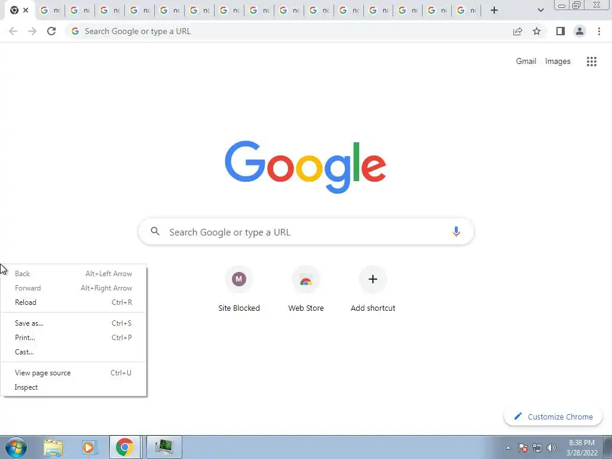
Task: Focus the Google search box
Action: 306,231
